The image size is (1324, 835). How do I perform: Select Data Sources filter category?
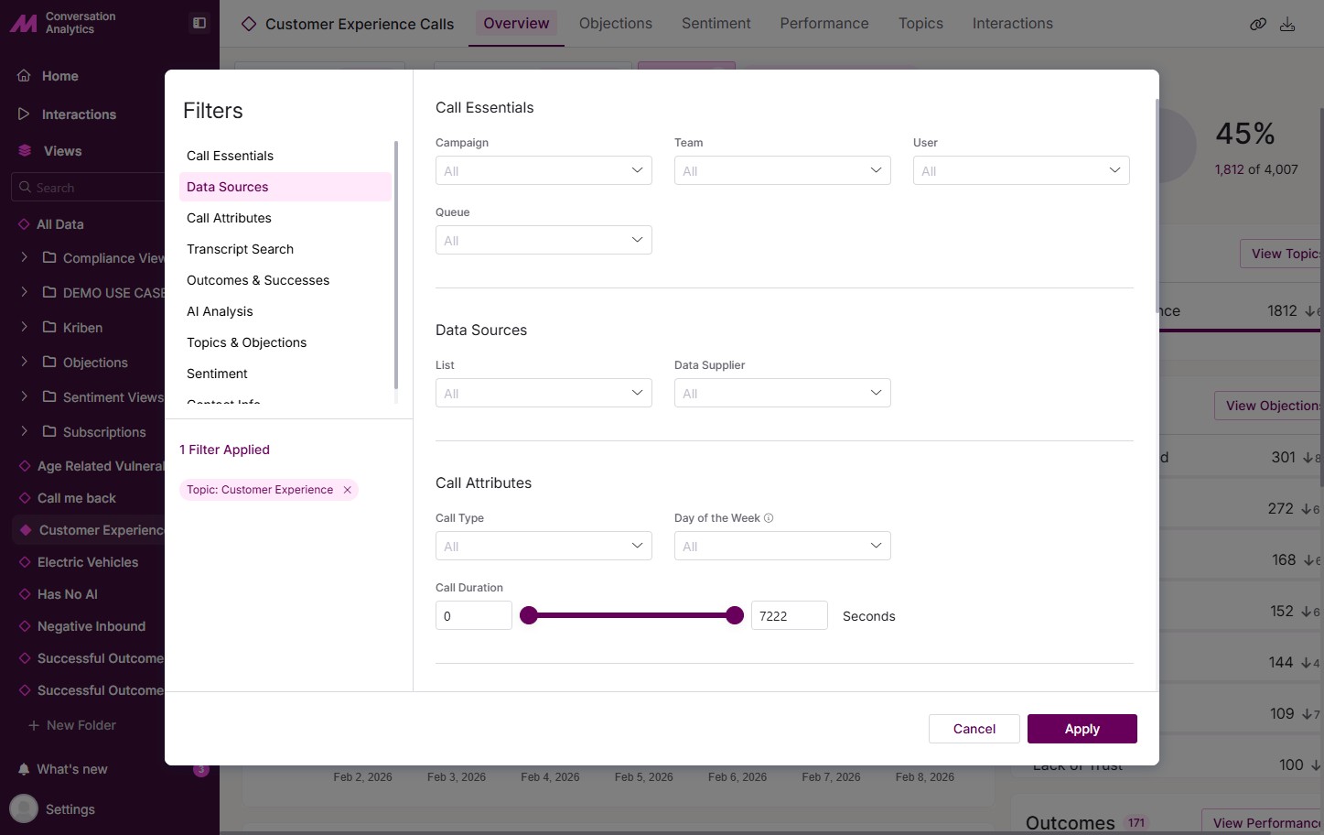click(x=285, y=187)
